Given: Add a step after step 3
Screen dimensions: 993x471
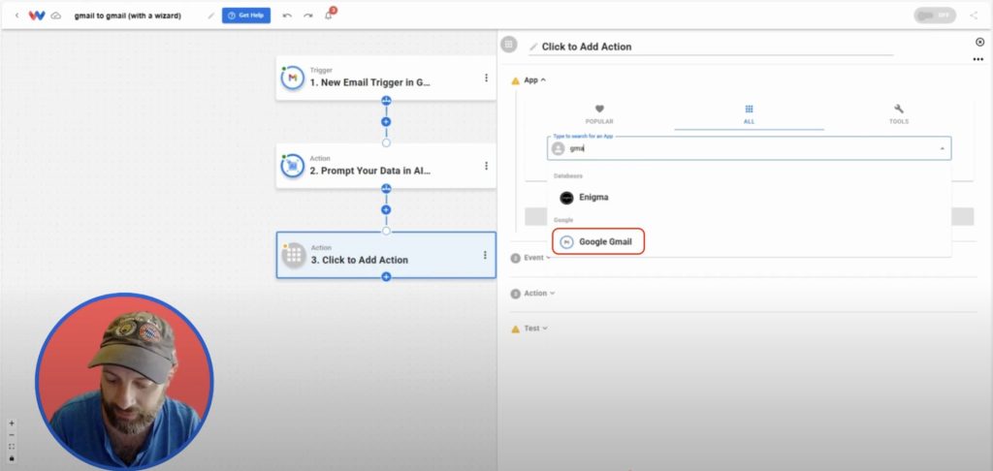Looking at the screenshot, I should point(386,276).
